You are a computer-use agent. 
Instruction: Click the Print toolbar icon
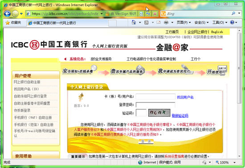[166, 23]
